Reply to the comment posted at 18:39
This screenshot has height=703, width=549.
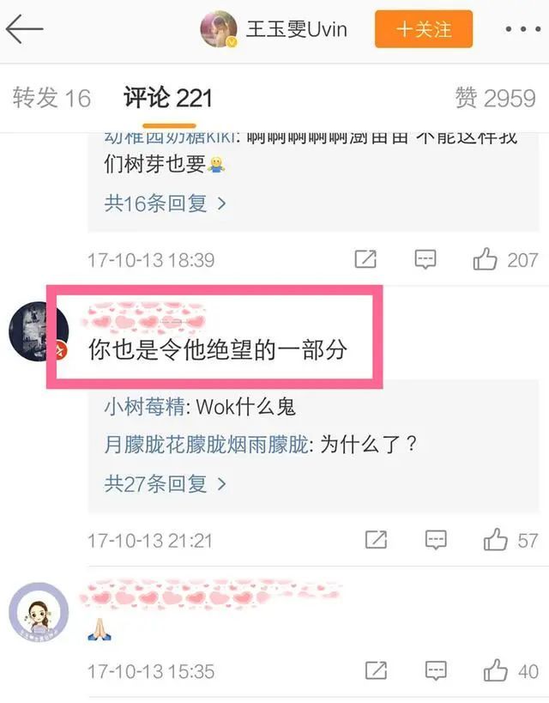(425, 259)
